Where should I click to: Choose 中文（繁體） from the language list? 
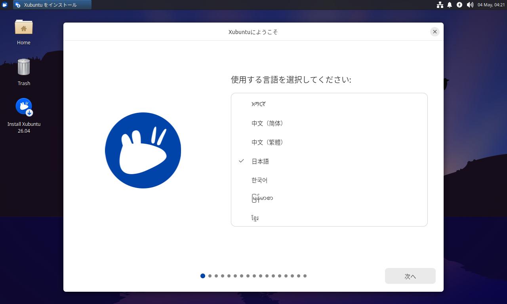(329, 142)
